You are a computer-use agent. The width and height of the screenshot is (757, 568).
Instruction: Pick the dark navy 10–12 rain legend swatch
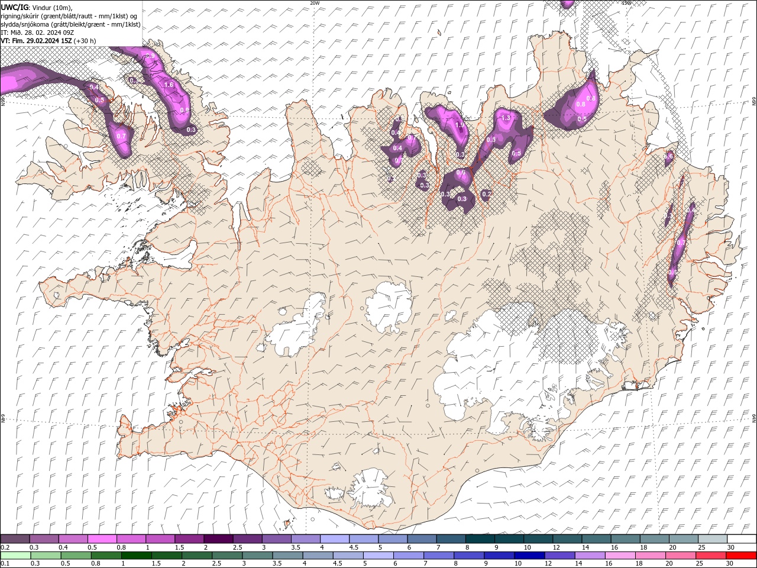(x=528, y=556)
